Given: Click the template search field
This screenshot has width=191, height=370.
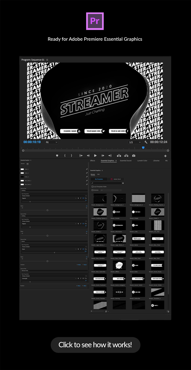Looking at the screenshot, I should (106, 183).
